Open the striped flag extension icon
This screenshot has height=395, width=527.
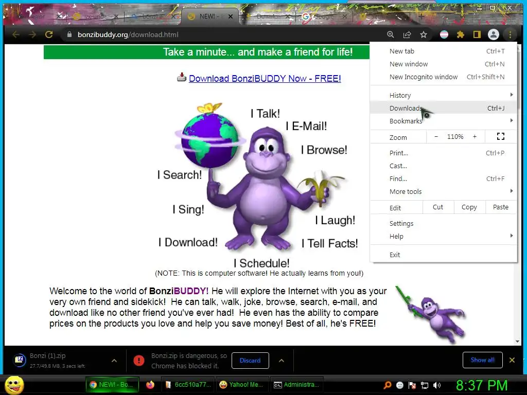[x=444, y=34]
